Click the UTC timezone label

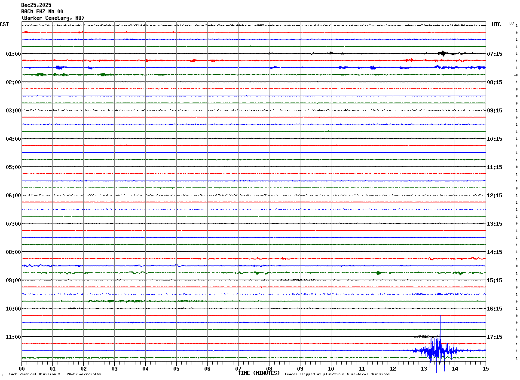point(496,24)
